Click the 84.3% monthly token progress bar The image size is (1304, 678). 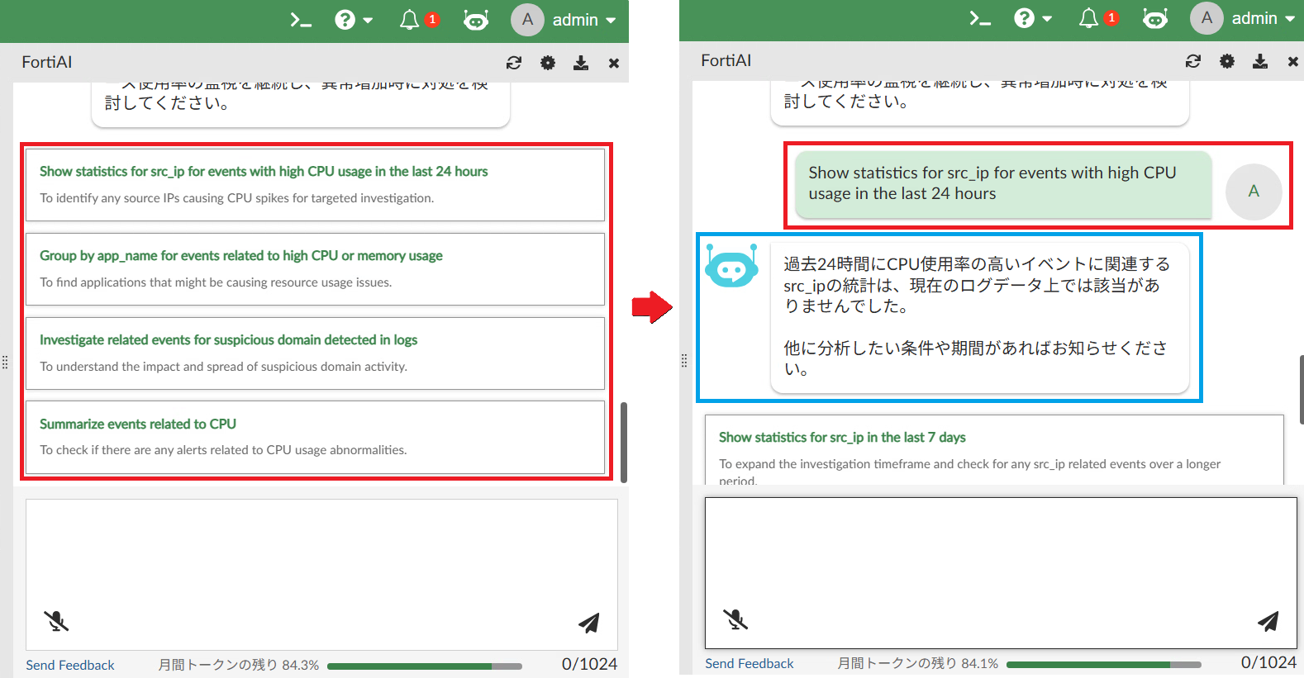424,666
